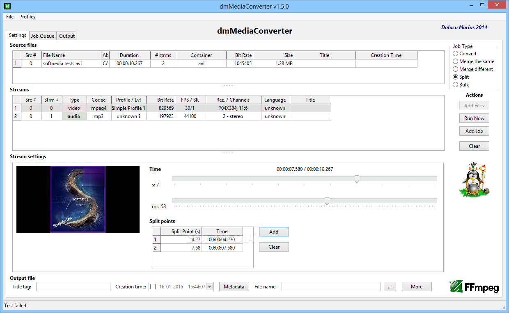The width and height of the screenshot is (509, 313).
Task: Click the 1.28 MB size cell
Action: tap(273, 64)
